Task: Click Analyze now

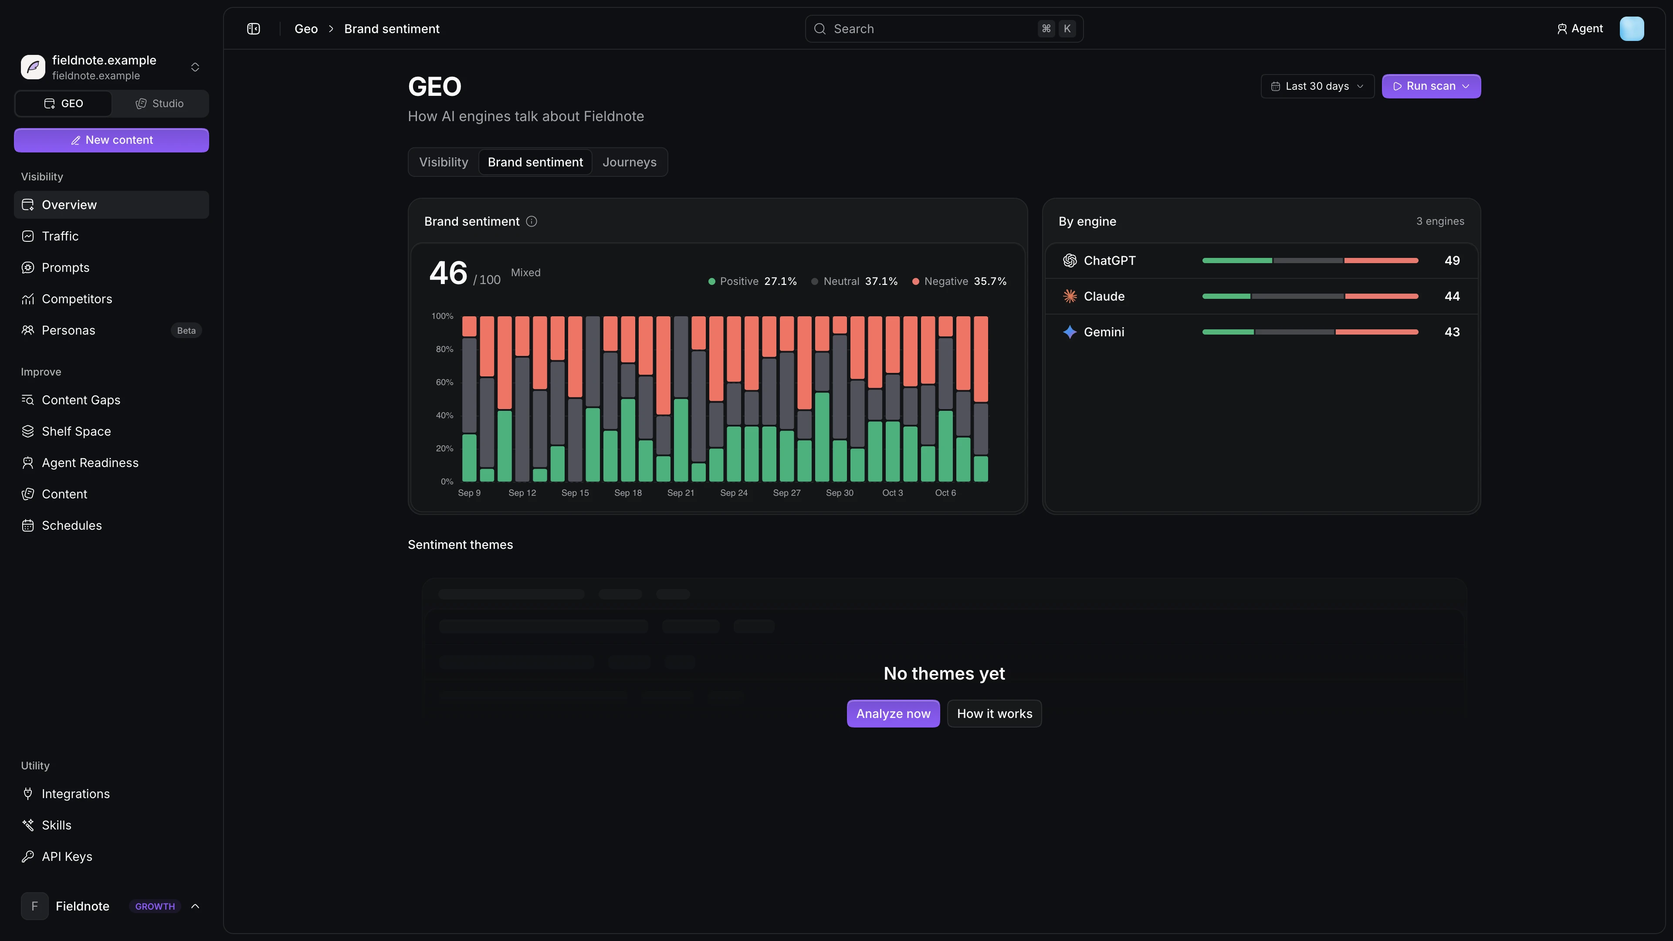Action: pyautogui.click(x=893, y=714)
